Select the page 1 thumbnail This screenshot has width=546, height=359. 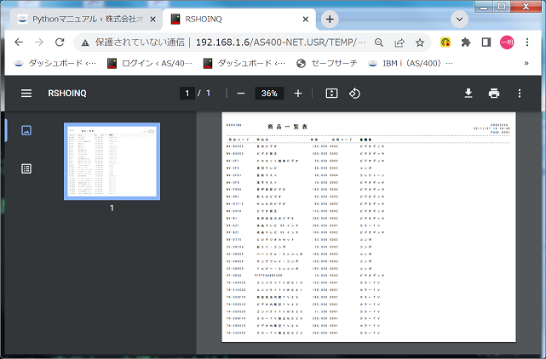tap(112, 161)
